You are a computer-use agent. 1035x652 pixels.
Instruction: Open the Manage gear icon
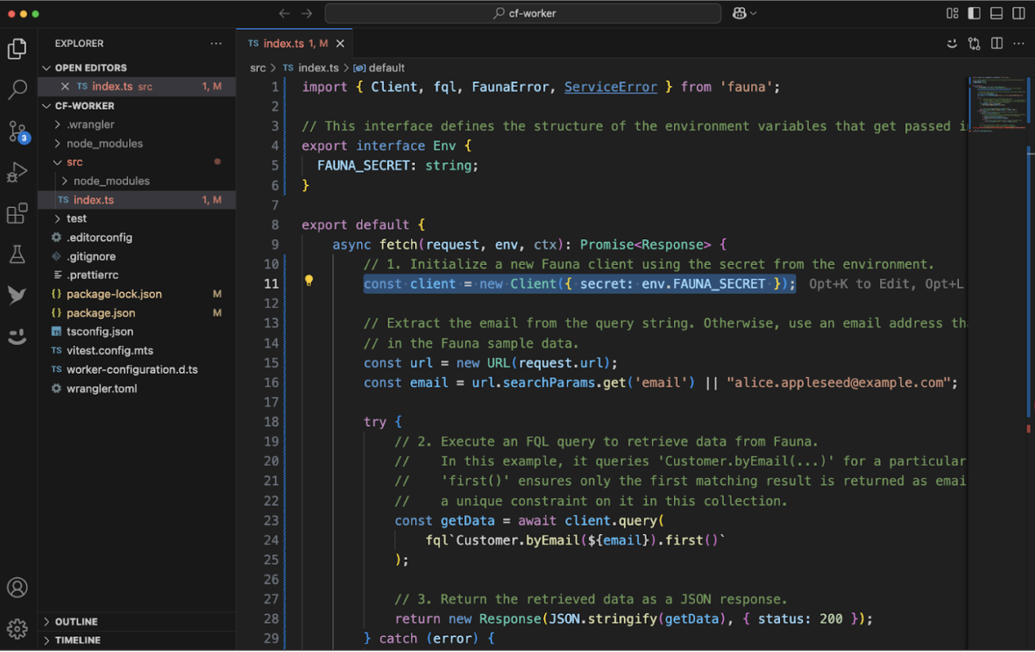tap(17, 629)
